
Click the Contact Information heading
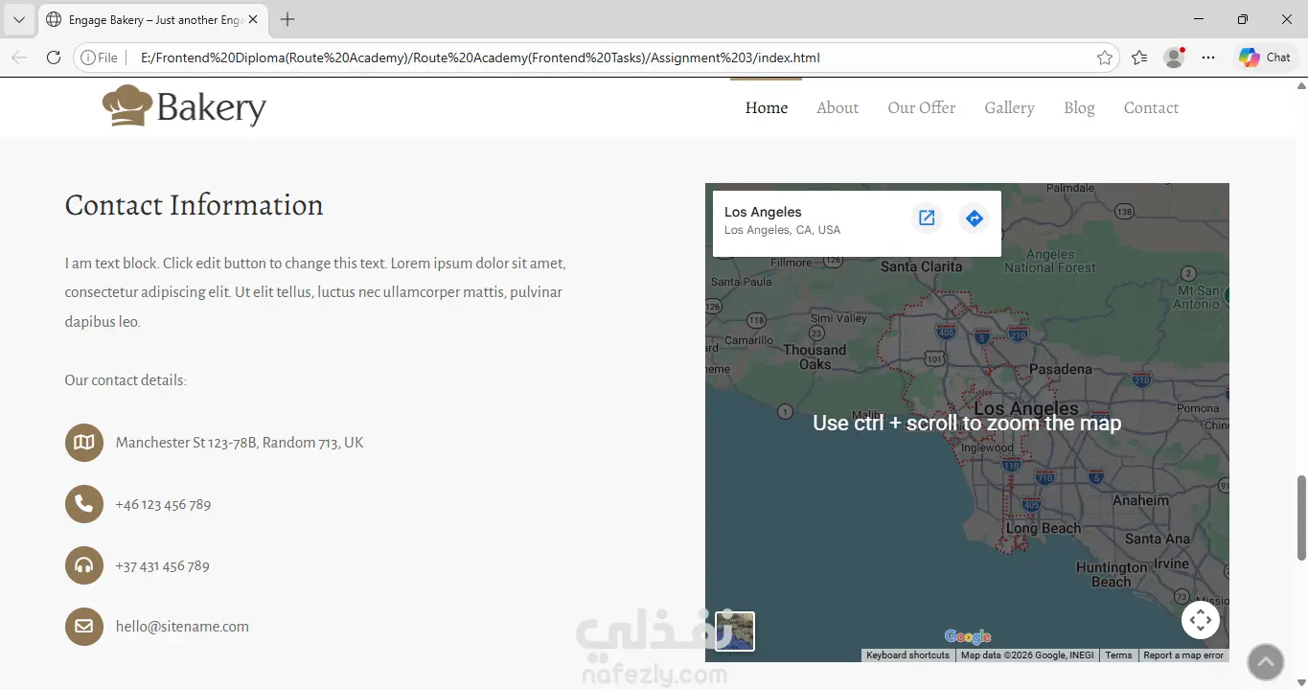pos(194,205)
